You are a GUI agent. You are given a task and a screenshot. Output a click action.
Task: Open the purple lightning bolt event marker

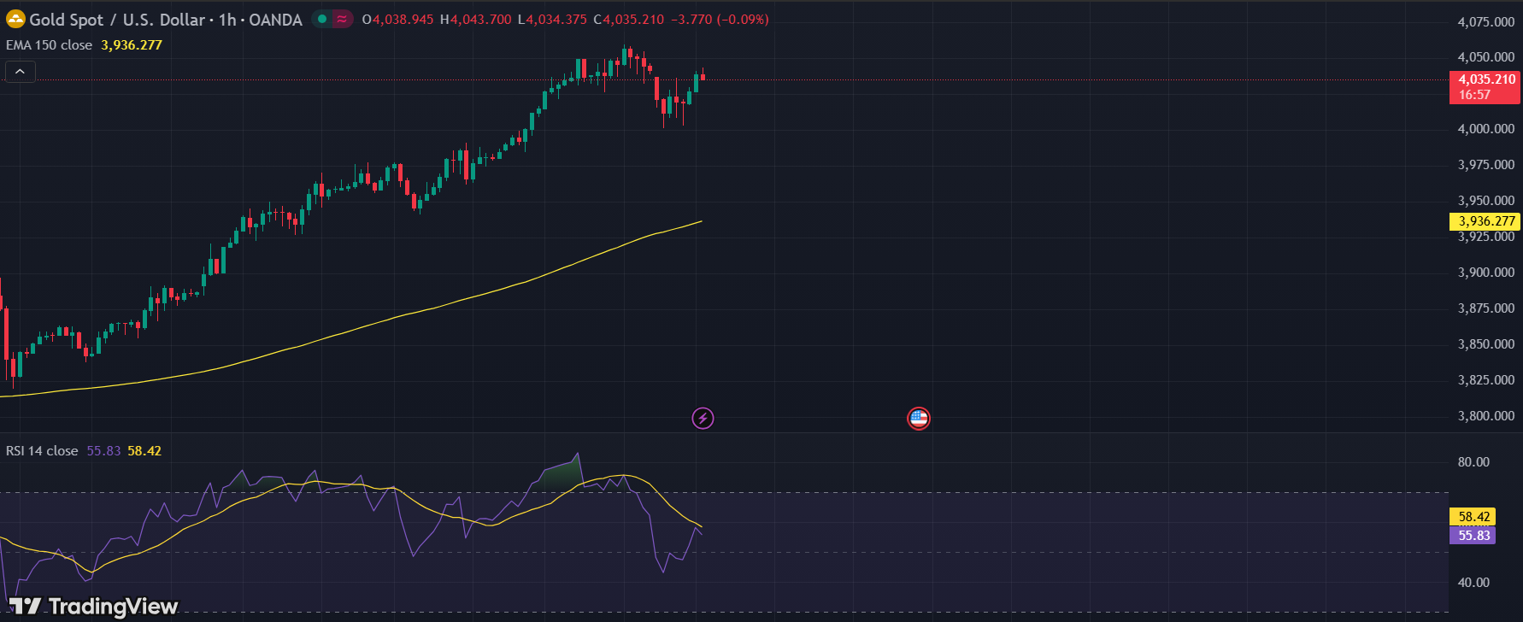click(x=703, y=418)
